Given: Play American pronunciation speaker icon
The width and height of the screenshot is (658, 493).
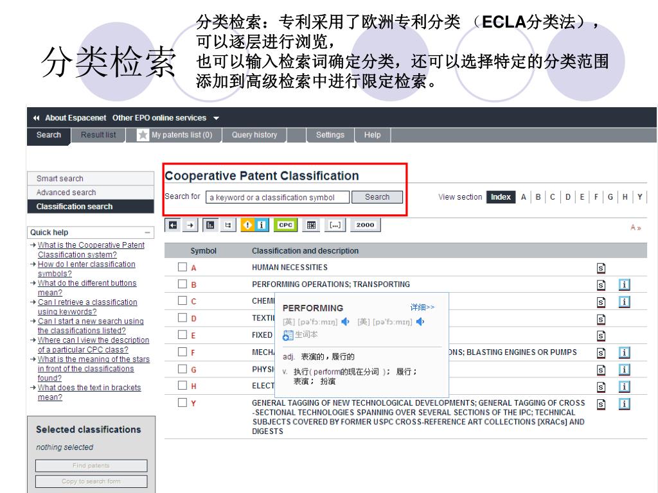Looking at the screenshot, I should click(420, 322).
